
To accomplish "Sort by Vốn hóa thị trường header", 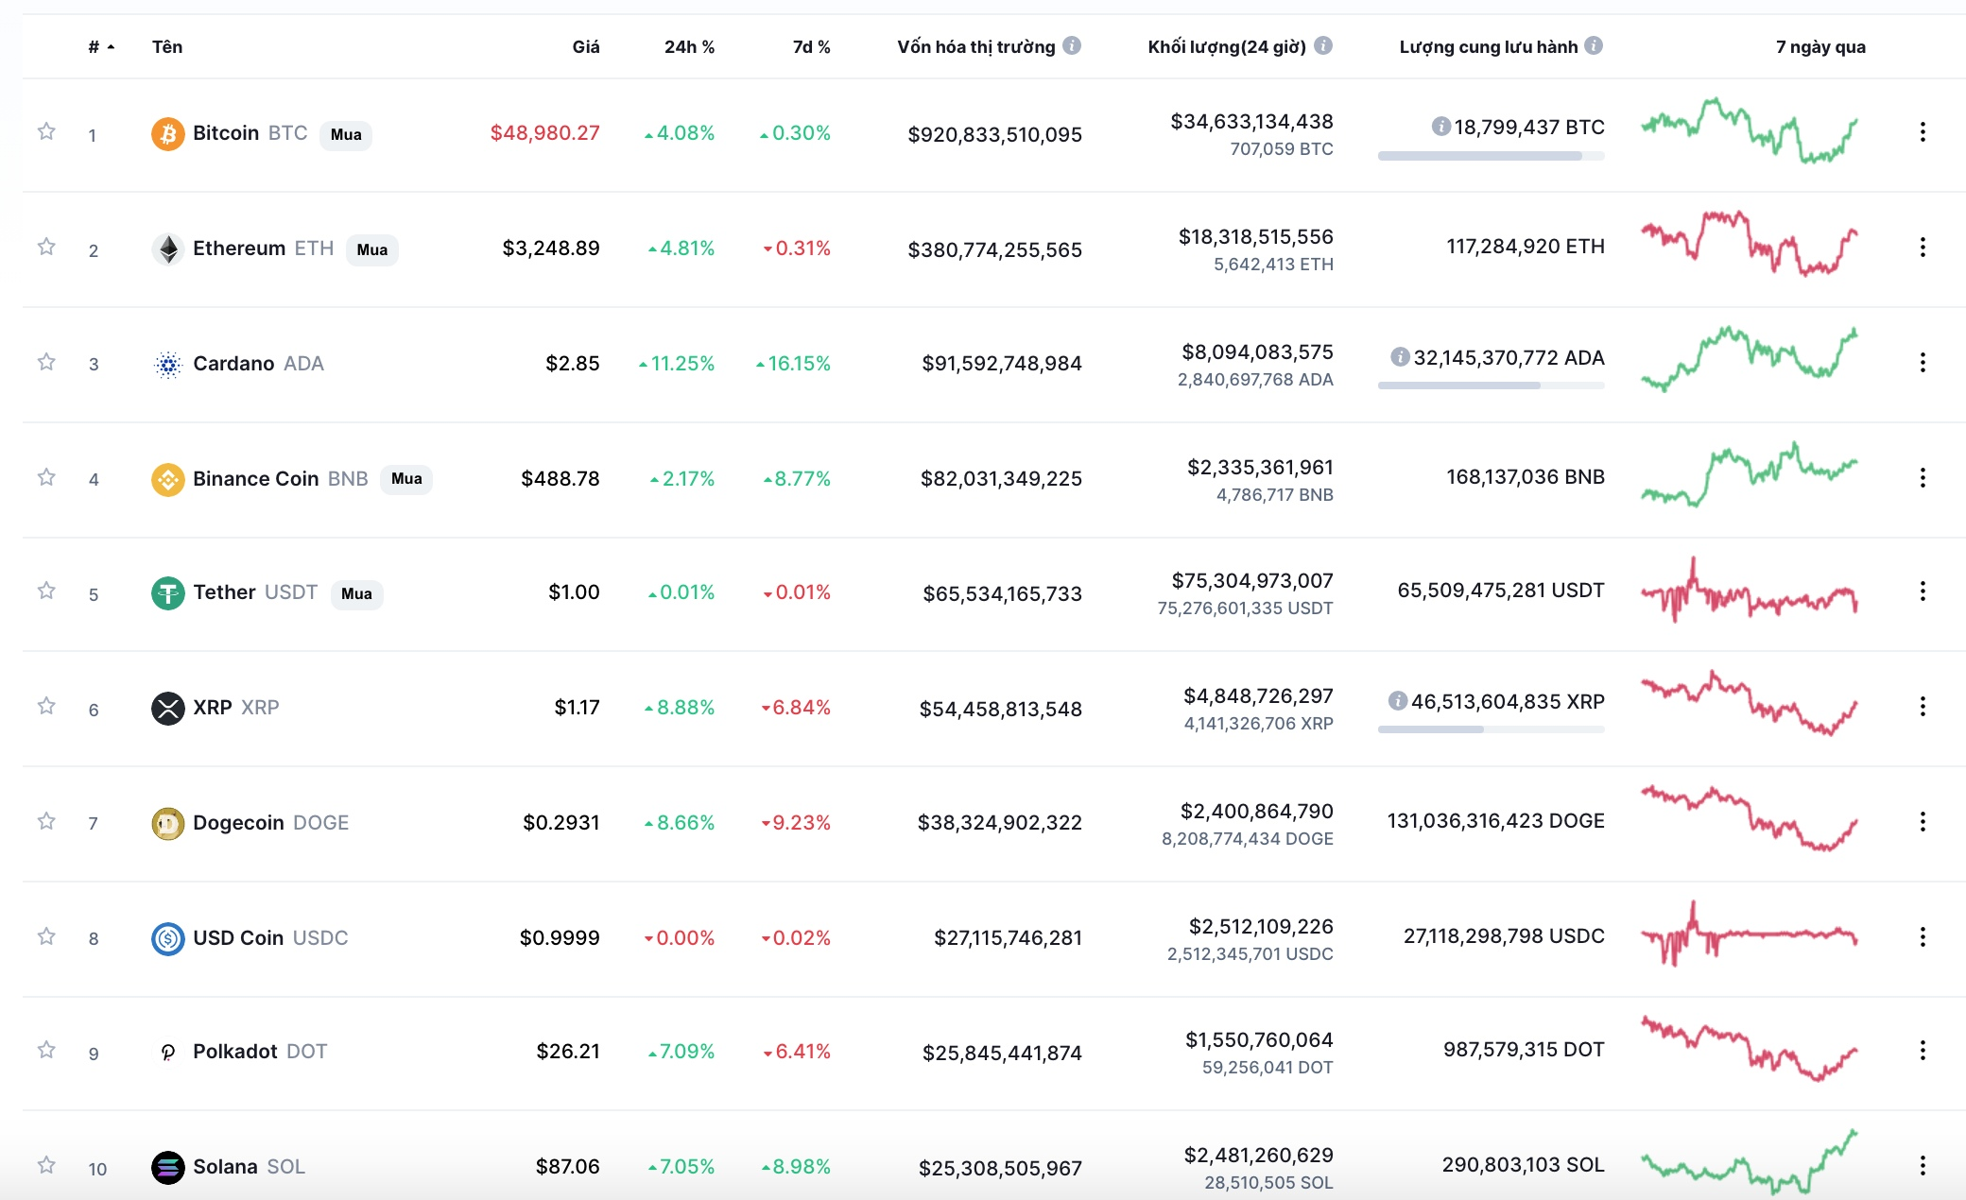I will click(x=976, y=46).
